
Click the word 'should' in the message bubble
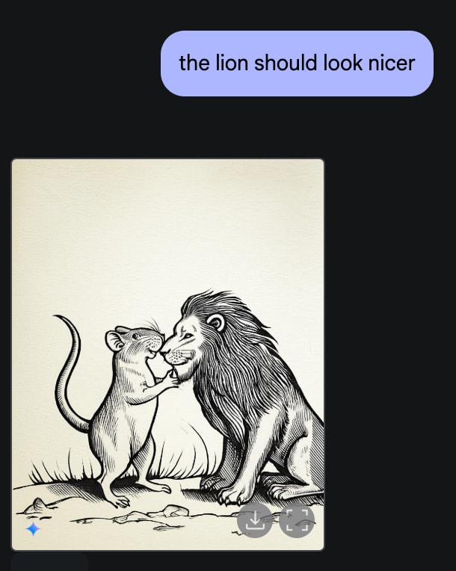pos(286,63)
